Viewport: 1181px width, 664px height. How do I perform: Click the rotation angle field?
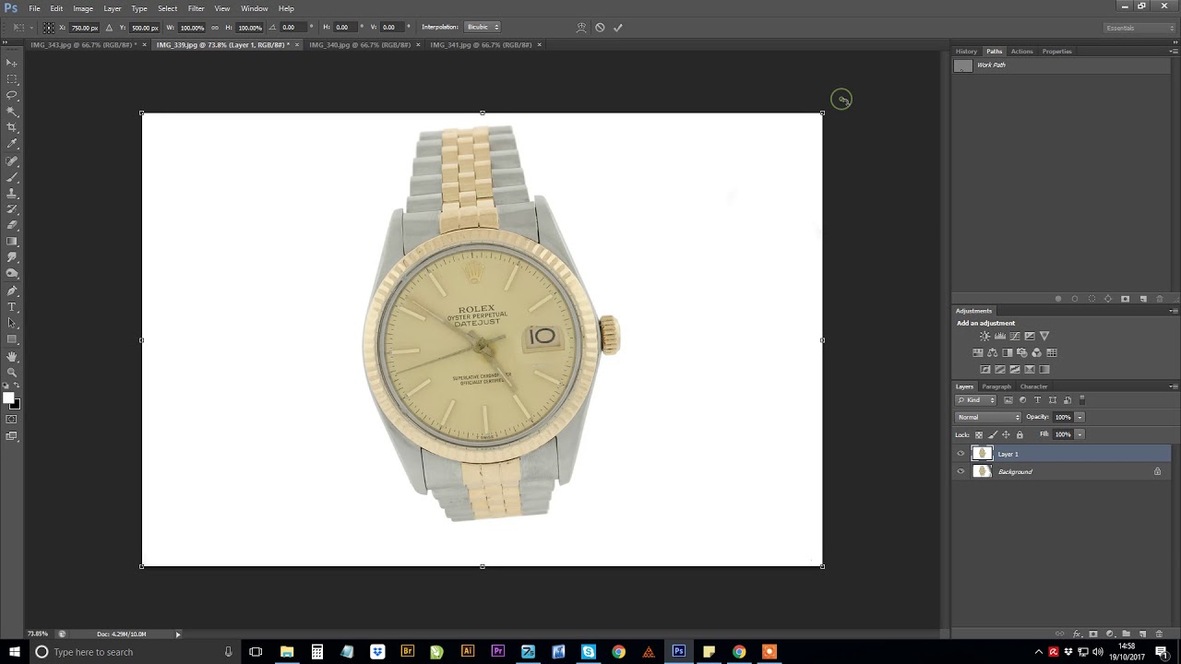coord(293,28)
